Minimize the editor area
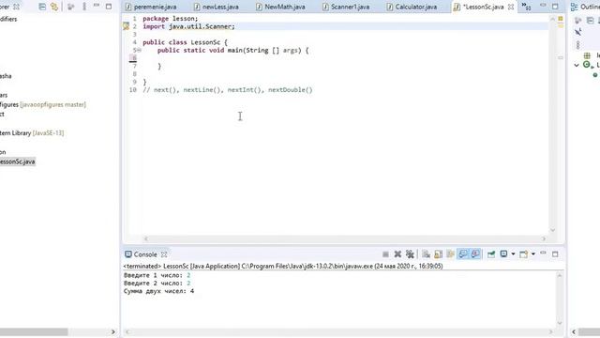 point(543,6)
